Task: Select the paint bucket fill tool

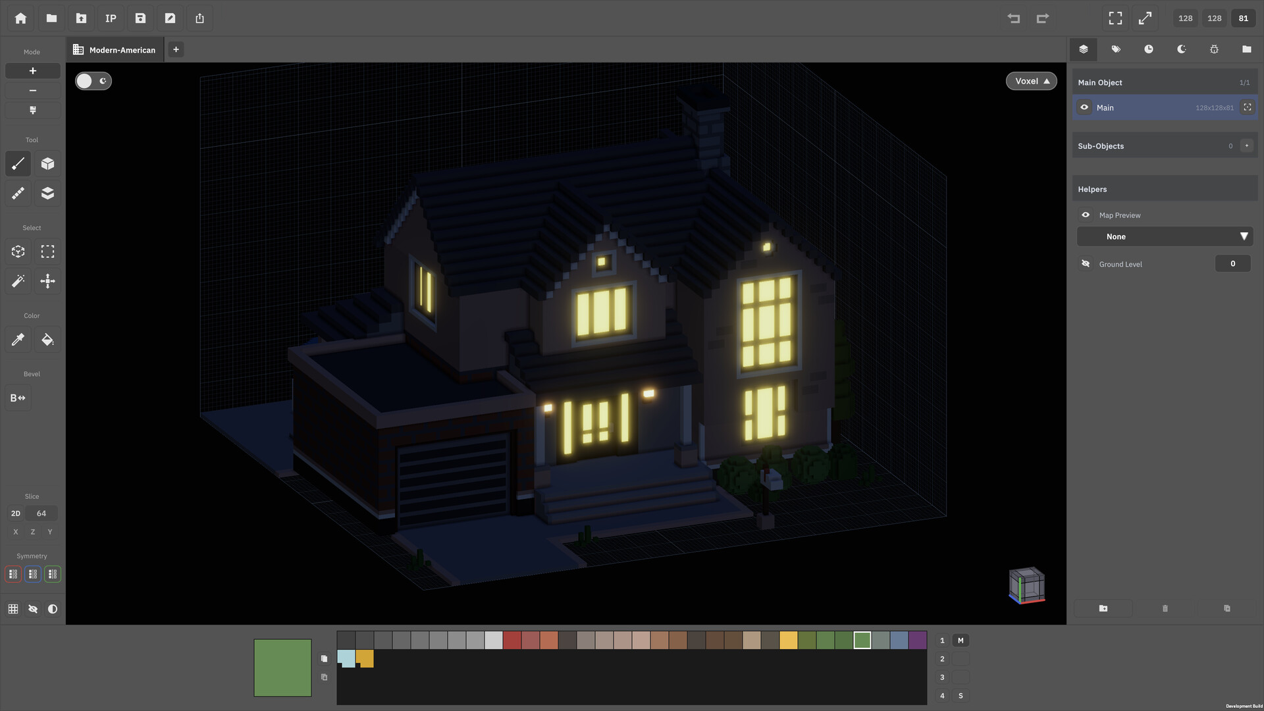Action: coord(47,340)
